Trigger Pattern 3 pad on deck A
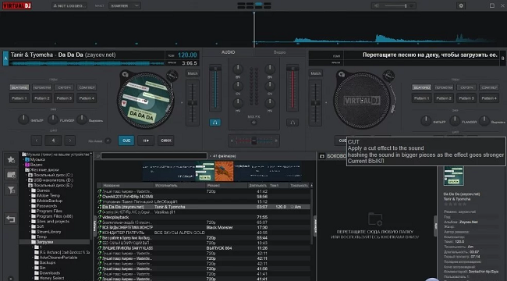The width and height of the screenshot is (507, 281). [64, 98]
